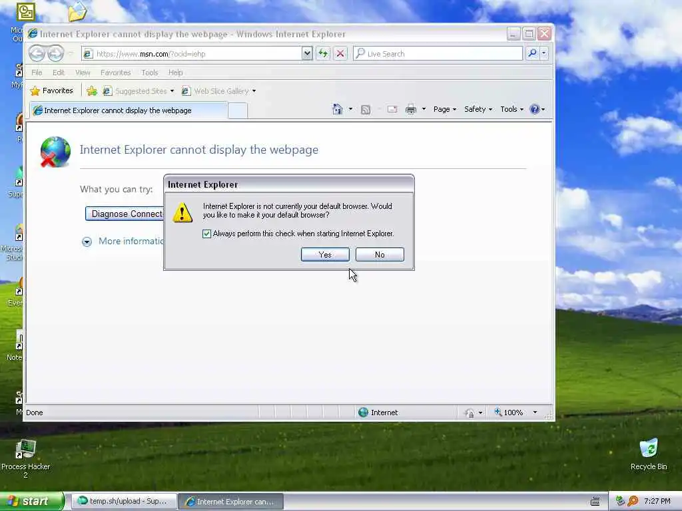Open the Favorites star button
682x511 pixels.
click(x=52, y=90)
